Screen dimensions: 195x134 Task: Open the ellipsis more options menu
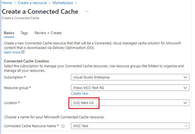coord(87,12)
